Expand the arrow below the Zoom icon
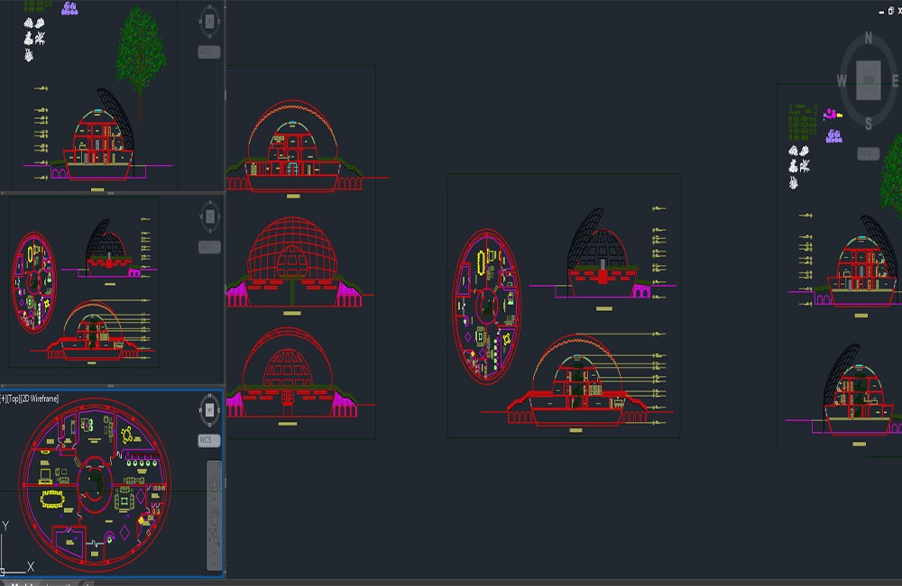This screenshot has height=586, width=902. [x=214, y=552]
